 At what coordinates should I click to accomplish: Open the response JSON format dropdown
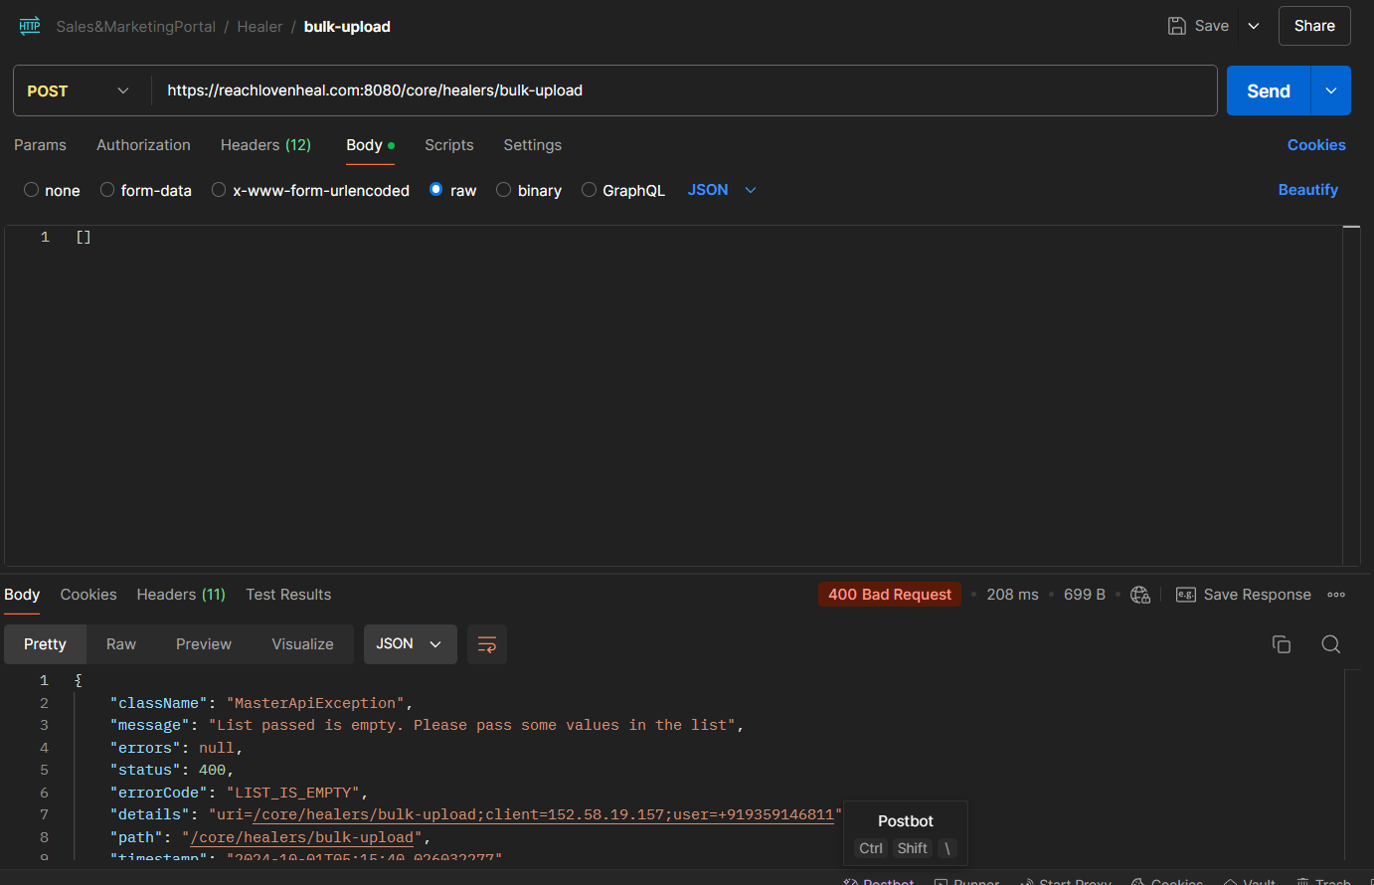pyautogui.click(x=410, y=644)
